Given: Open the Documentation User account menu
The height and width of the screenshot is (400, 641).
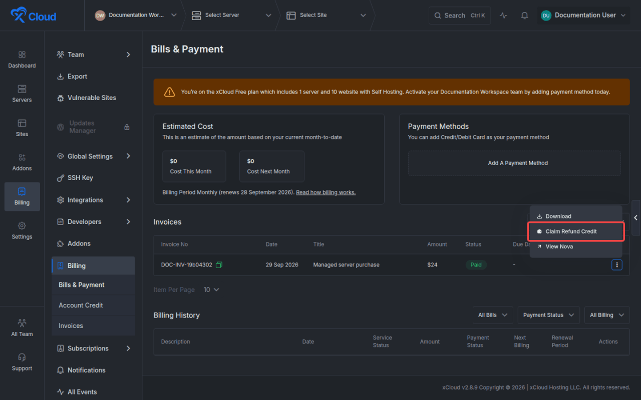Looking at the screenshot, I should pyautogui.click(x=583, y=15).
